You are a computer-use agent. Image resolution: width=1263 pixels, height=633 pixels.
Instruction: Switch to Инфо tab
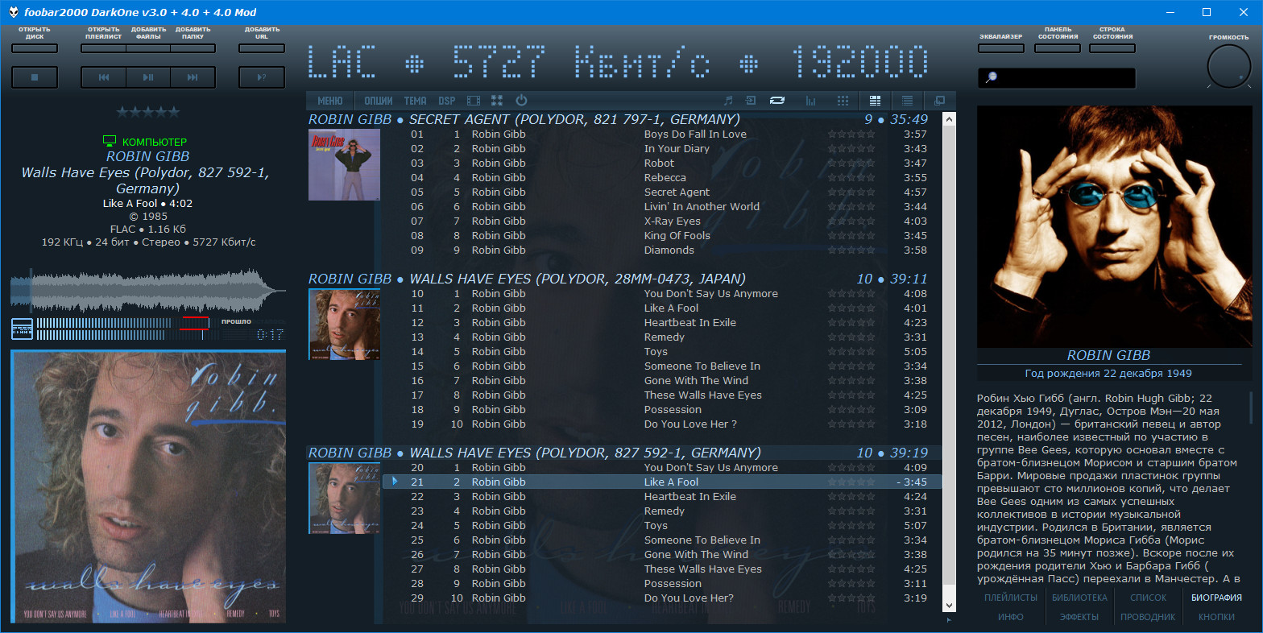(x=1010, y=617)
